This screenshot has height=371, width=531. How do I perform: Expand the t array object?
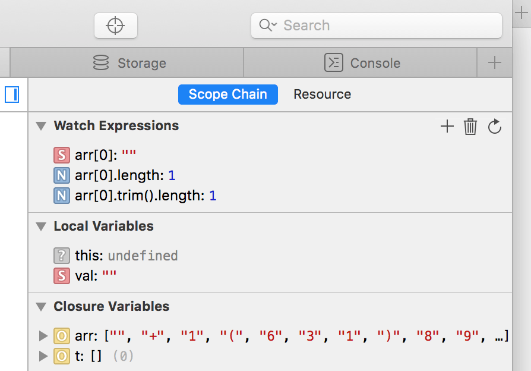(43, 356)
